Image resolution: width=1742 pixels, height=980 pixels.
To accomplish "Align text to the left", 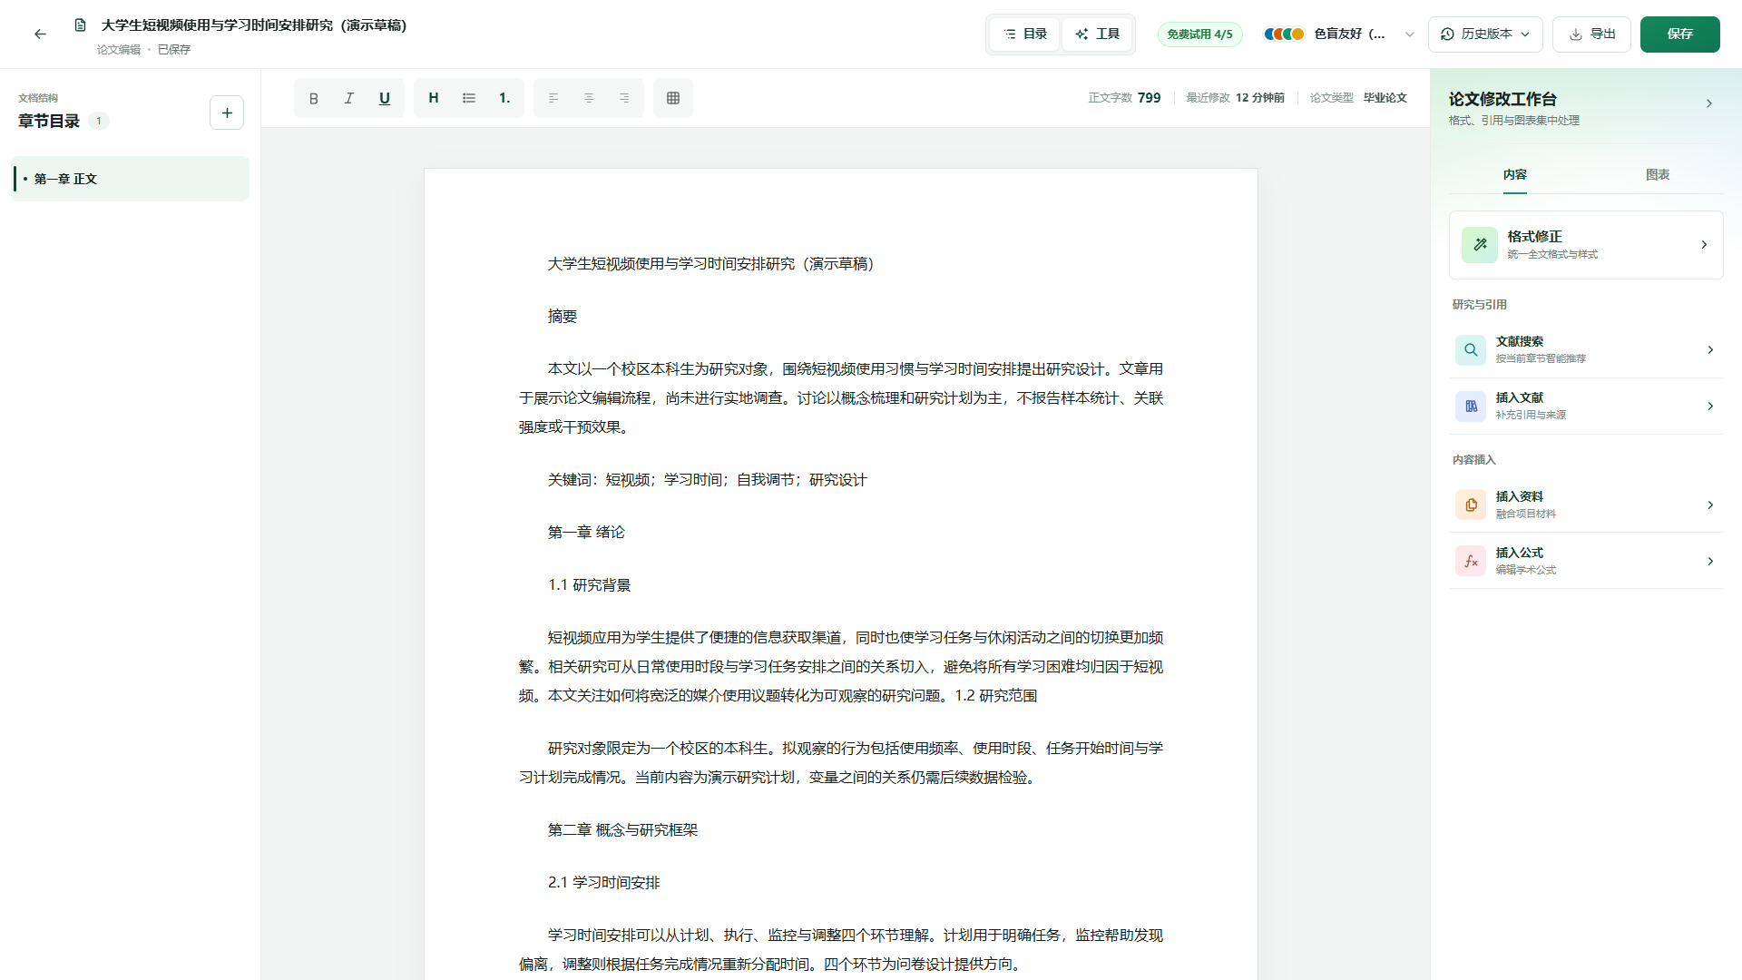I will [x=553, y=98].
